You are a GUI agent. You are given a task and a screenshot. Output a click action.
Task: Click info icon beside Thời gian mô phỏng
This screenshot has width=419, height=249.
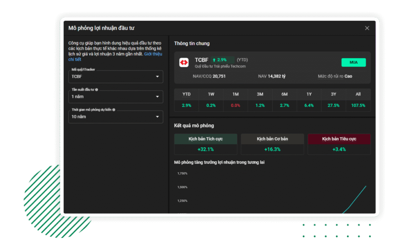pyautogui.click(x=114, y=110)
